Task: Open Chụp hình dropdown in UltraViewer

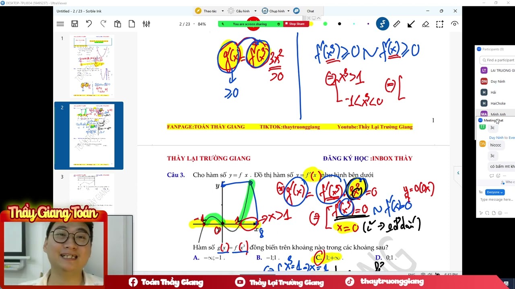Action: [x=288, y=11]
